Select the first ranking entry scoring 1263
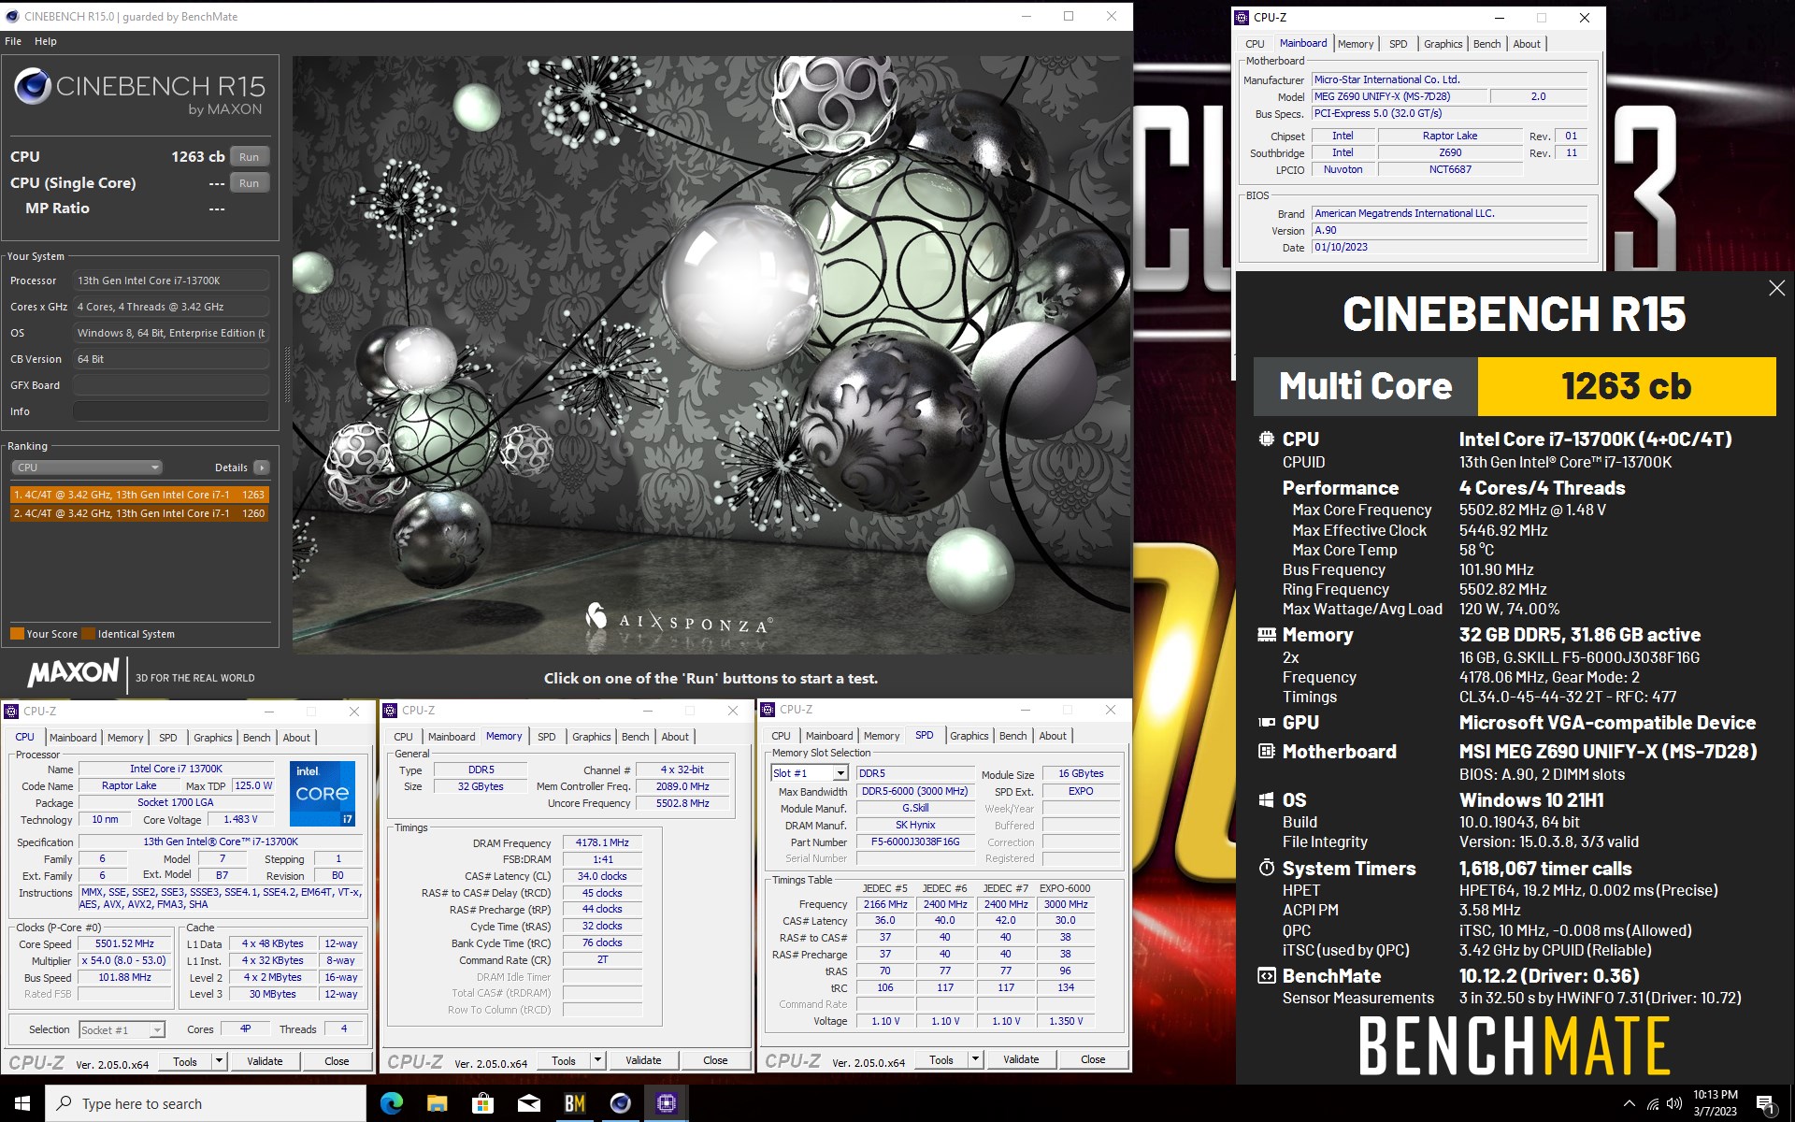Viewport: 1795px width, 1122px height. click(139, 495)
